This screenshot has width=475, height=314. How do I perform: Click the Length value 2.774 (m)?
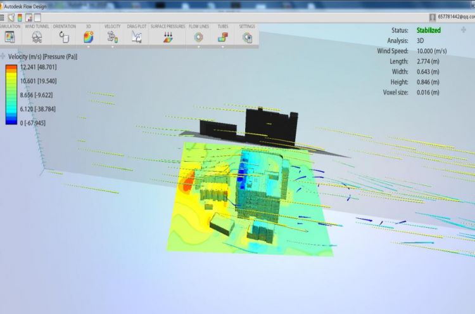(428, 62)
